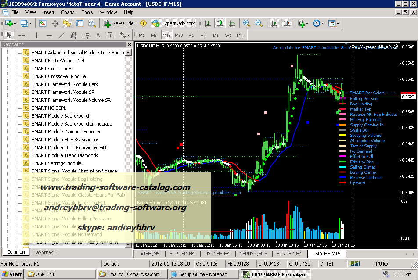418x280 pixels.
Task: Open the Periods dropdown clock button
Action: pyautogui.click(x=317, y=23)
